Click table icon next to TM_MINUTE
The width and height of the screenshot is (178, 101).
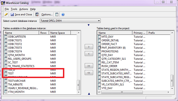6,85
